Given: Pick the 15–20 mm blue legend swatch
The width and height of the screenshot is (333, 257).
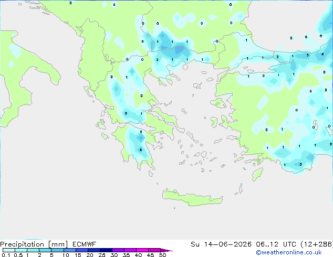Looking at the screenshot, I should (81, 250).
